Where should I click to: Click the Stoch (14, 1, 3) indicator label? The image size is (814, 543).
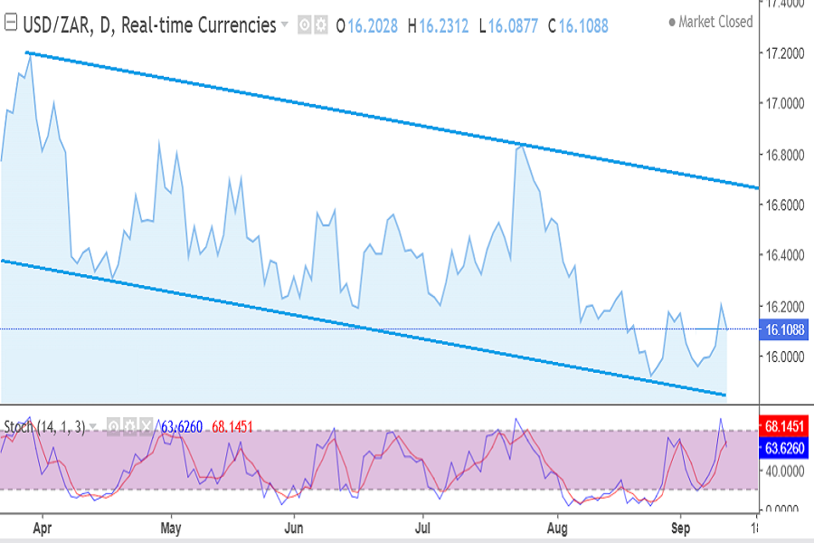[44, 427]
